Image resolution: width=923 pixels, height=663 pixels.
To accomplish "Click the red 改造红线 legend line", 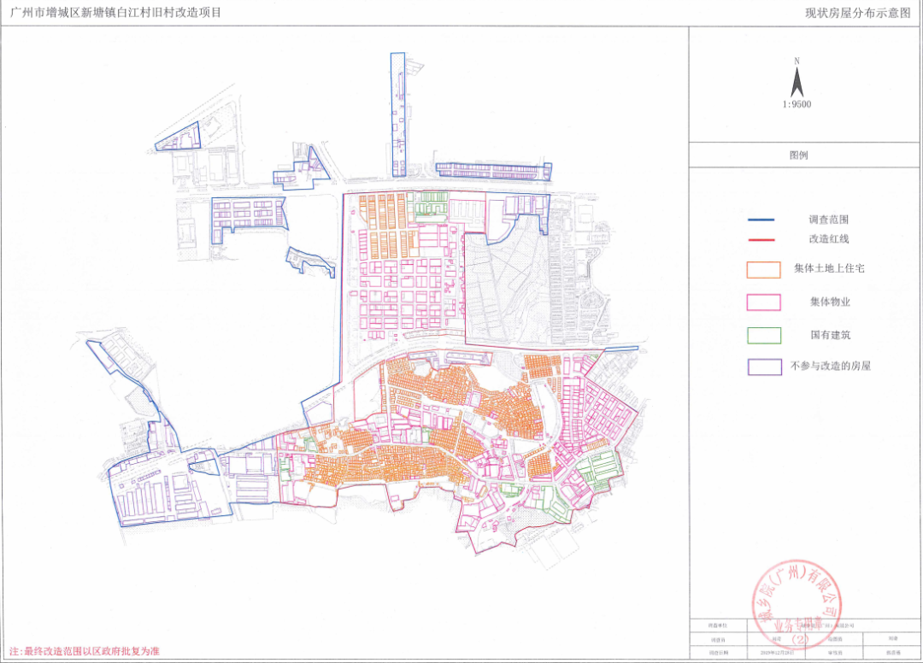I will [x=761, y=239].
